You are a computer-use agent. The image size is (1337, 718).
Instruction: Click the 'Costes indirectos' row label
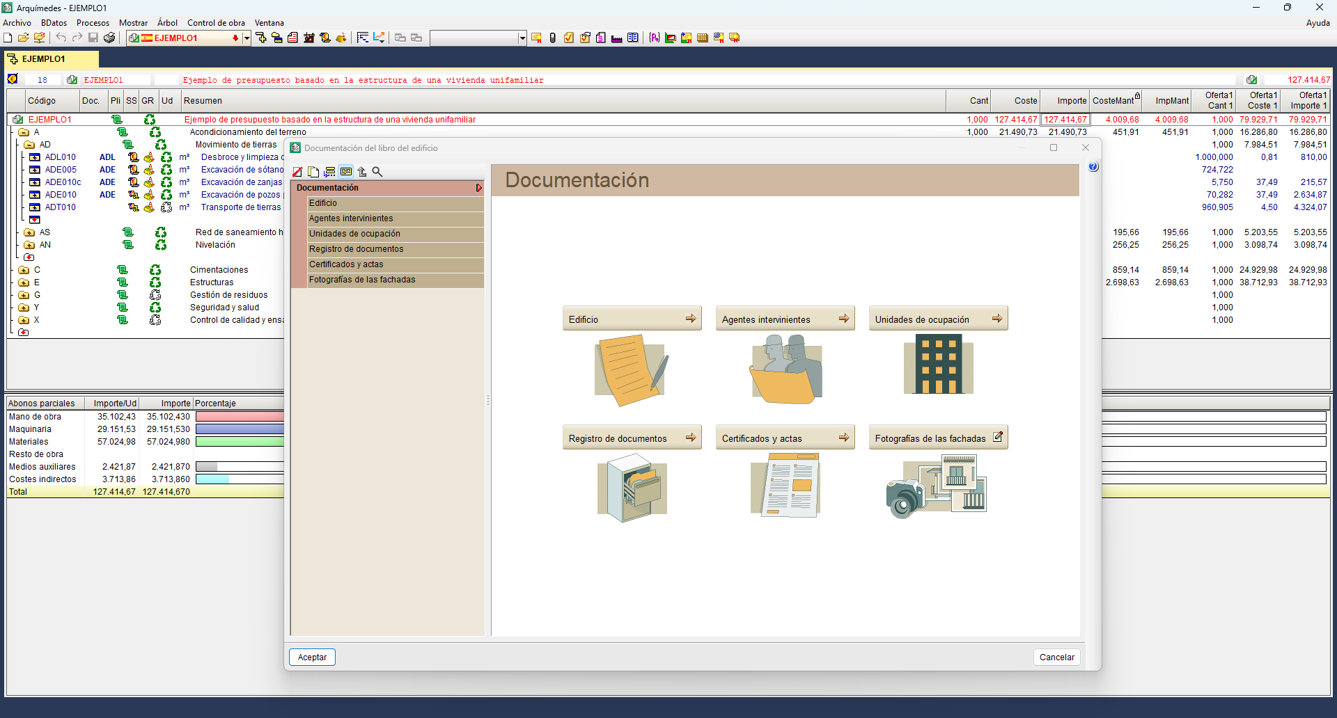[x=42, y=479]
